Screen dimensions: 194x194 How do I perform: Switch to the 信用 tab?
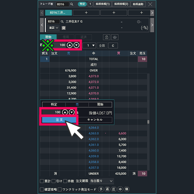tap(66, 37)
